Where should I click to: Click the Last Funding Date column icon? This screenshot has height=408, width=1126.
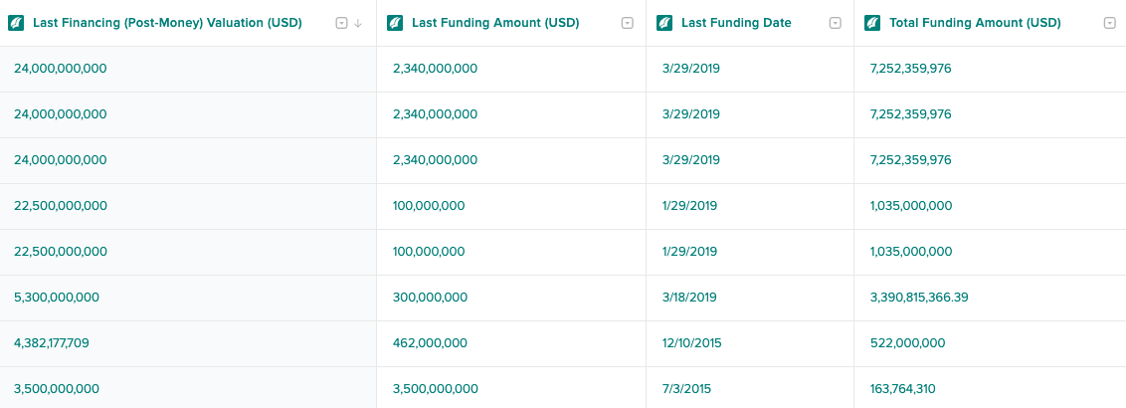tap(664, 23)
